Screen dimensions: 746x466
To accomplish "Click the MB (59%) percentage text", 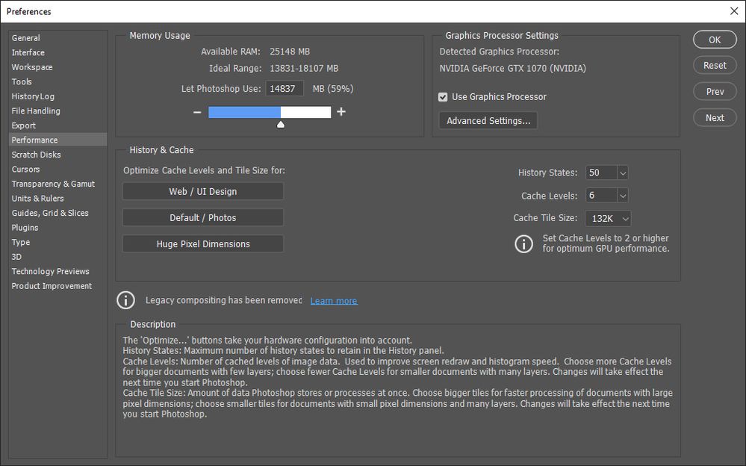I will pyautogui.click(x=333, y=89).
